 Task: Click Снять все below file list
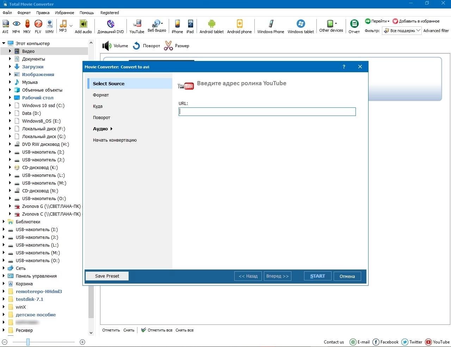tap(185, 330)
